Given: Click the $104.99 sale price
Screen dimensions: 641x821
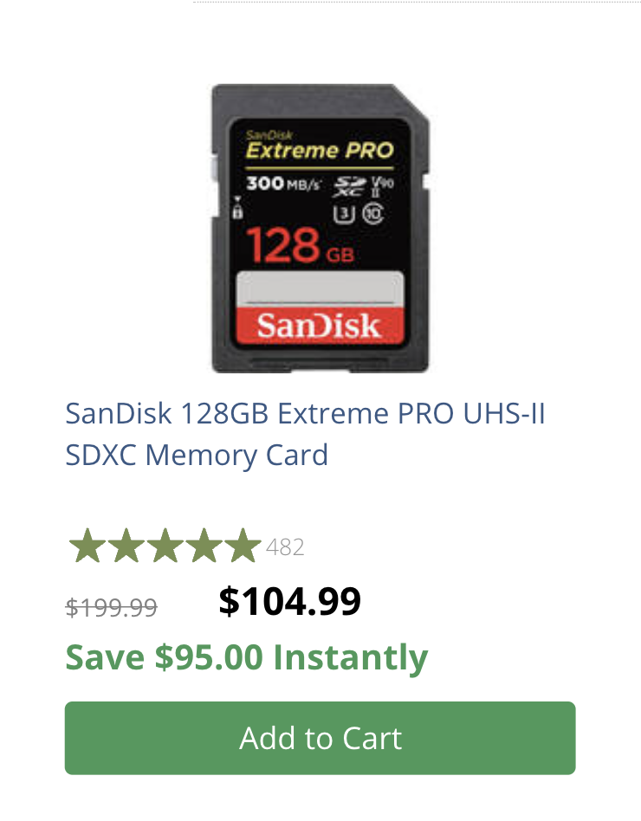Looking at the screenshot, I should pyautogui.click(x=289, y=601).
